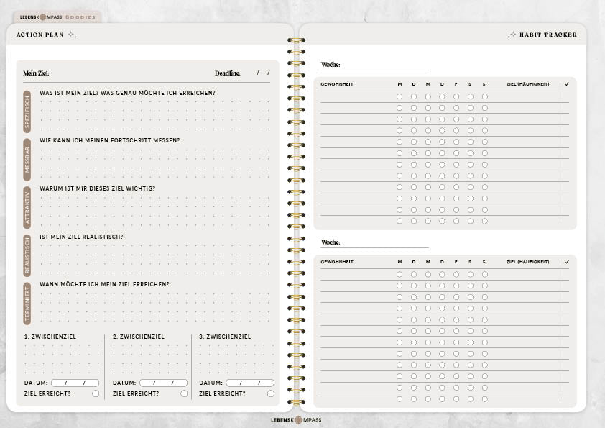Image resolution: width=605 pixels, height=428 pixels.
Task: Click 'Wann möchte ich mein Ziel erreichen?'
Action: point(104,284)
